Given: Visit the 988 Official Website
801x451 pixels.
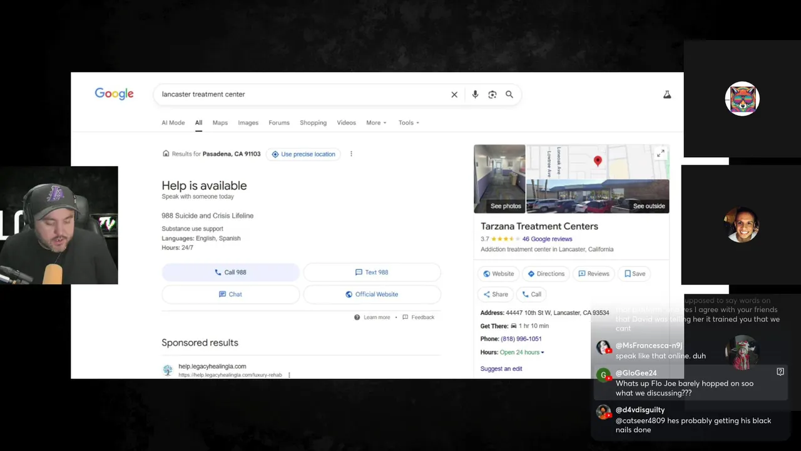Looking at the screenshot, I should [372, 294].
